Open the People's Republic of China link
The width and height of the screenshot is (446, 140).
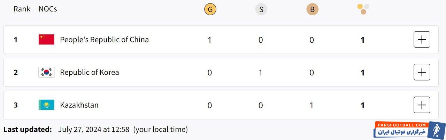[x=104, y=40]
